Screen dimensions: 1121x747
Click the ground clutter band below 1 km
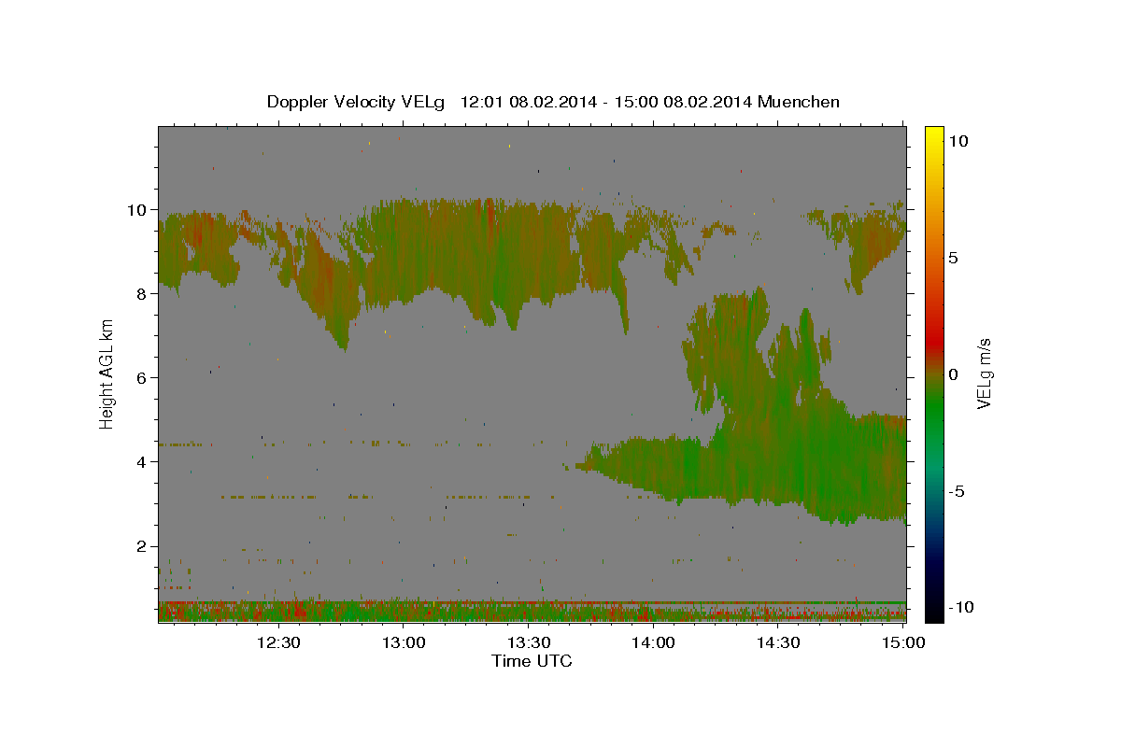pos(532,612)
